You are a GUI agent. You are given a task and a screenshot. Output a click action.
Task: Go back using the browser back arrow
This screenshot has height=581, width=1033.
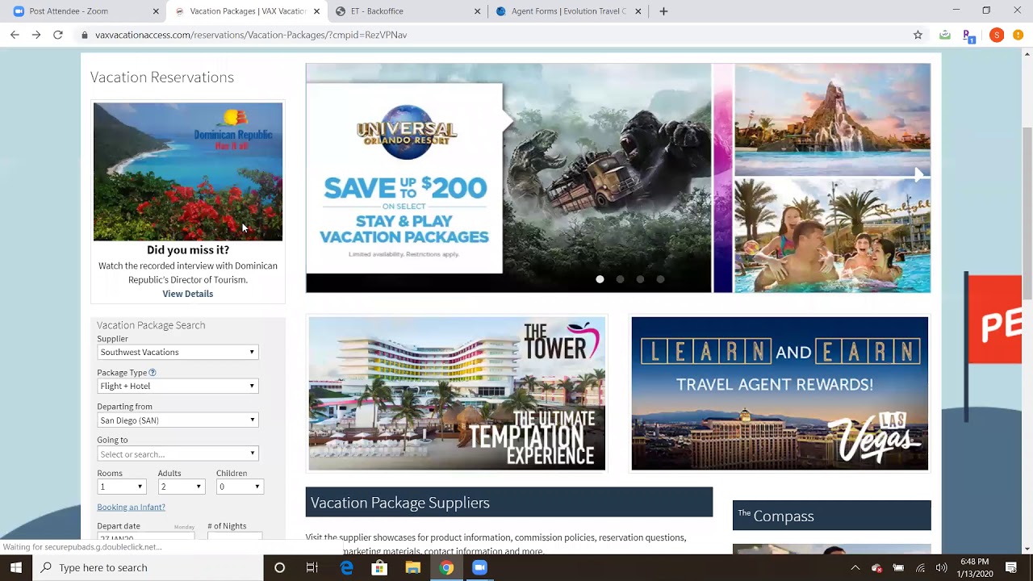pyautogui.click(x=15, y=35)
